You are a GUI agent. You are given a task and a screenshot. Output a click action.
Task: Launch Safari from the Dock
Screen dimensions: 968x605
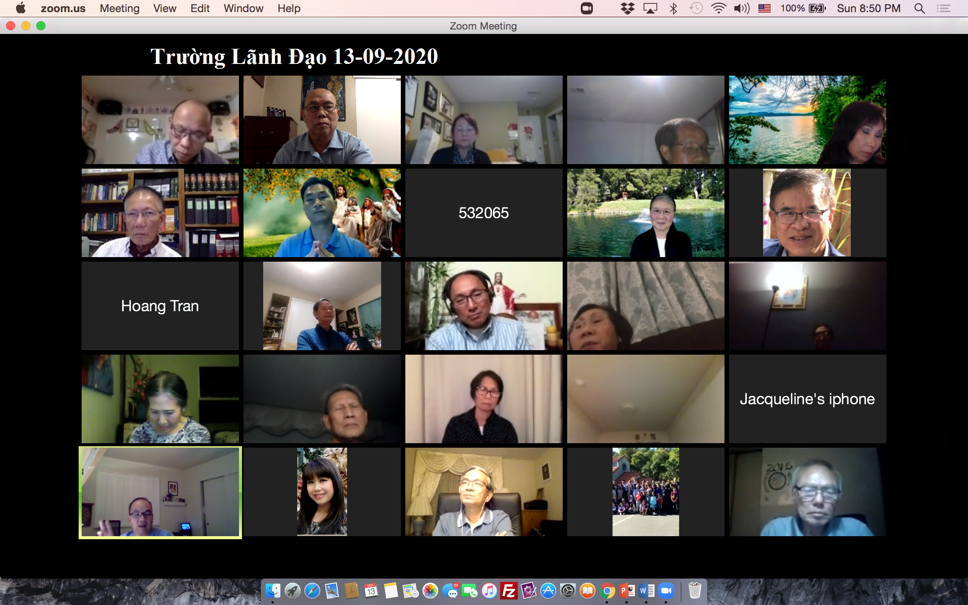312,591
